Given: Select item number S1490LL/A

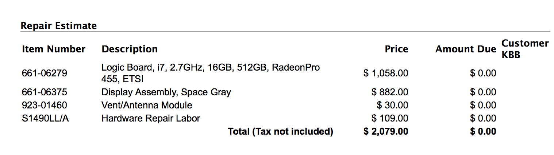Looking at the screenshot, I should (x=46, y=119).
